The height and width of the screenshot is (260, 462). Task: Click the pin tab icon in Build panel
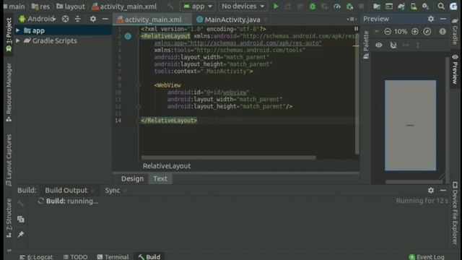pyautogui.click(x=21, y=234)
